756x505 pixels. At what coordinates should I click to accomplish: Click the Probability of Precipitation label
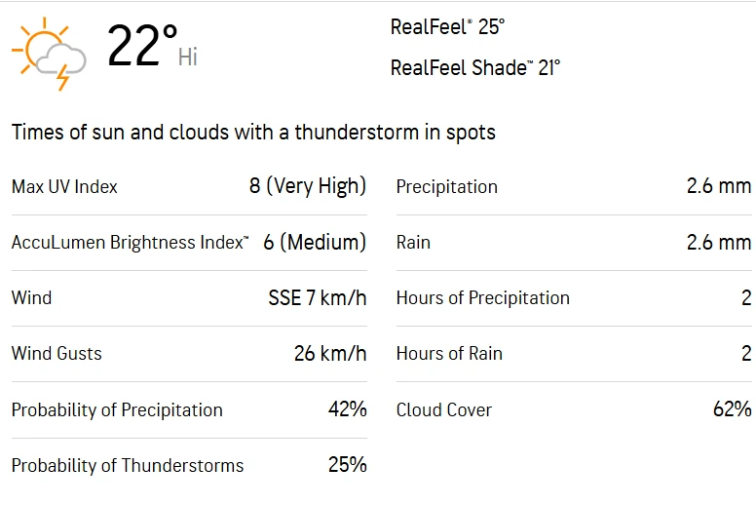117,409
